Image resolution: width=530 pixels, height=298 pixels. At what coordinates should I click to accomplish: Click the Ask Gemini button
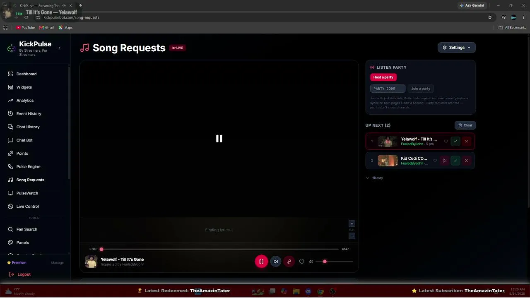(472, 5)
